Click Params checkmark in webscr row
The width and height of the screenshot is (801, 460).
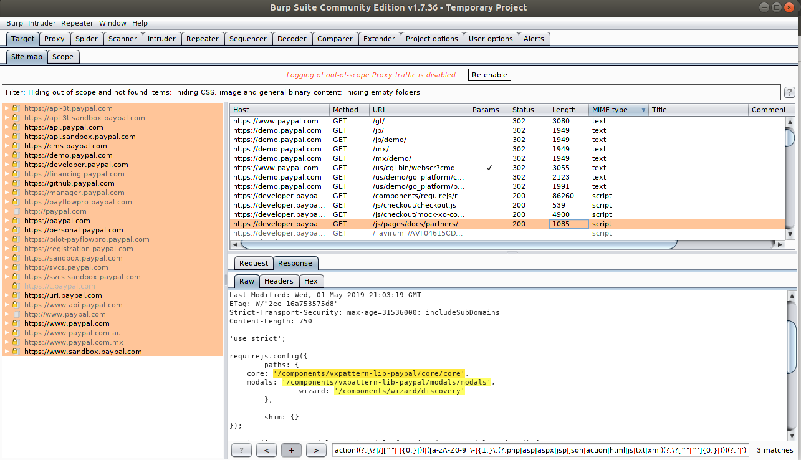click(489, 168)
